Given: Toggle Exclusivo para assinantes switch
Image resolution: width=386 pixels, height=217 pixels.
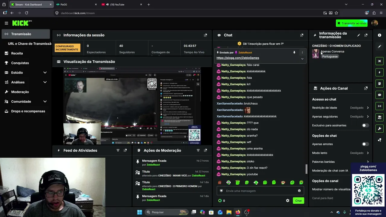Looking at the screenshot, I should pos(365,125).
